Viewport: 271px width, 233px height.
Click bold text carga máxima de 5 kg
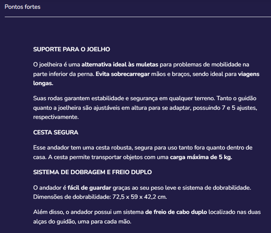click(x=201, y=157)
